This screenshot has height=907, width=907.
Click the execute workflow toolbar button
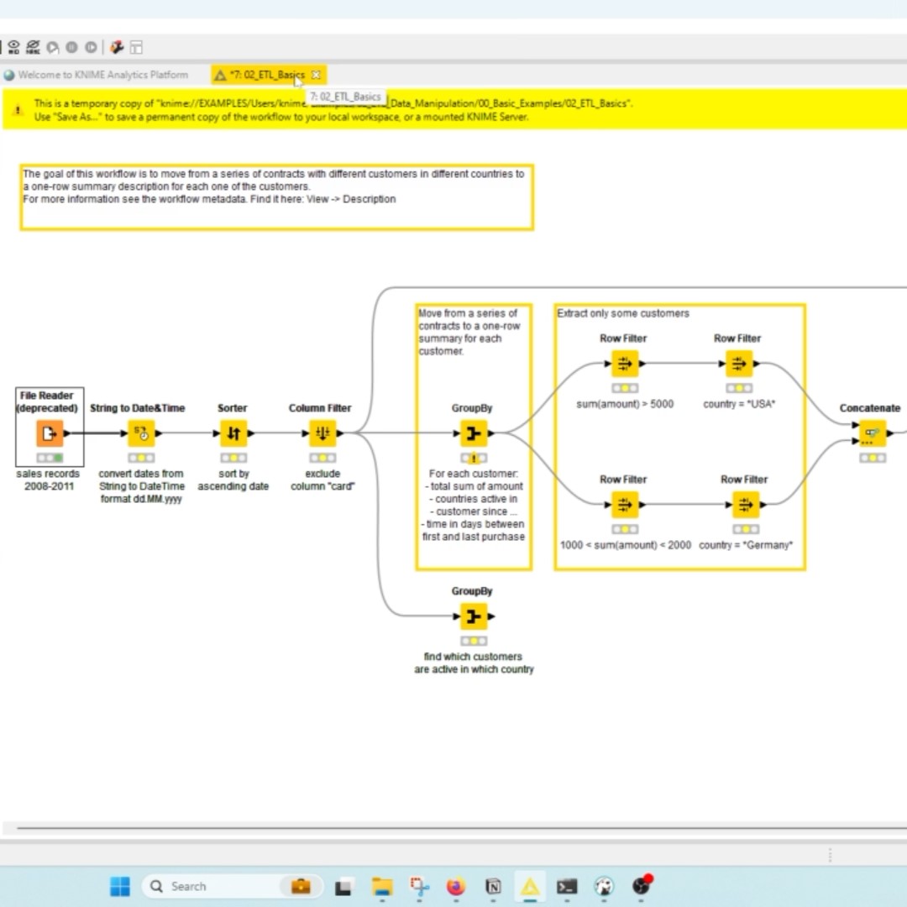52,47
